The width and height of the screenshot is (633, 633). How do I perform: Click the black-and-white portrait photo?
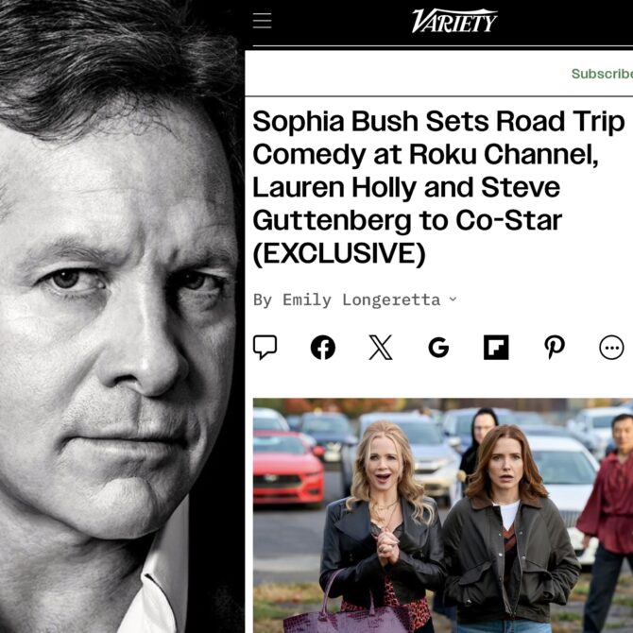point(122,316)
